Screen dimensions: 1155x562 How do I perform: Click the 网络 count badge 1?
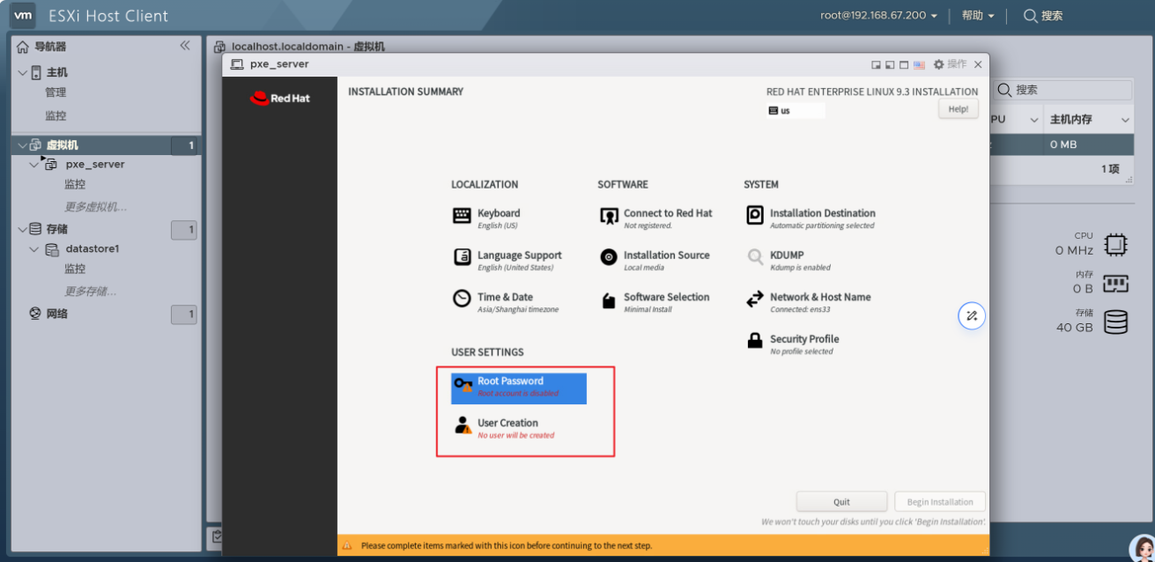pyautogui.click(x=184, y=314)
